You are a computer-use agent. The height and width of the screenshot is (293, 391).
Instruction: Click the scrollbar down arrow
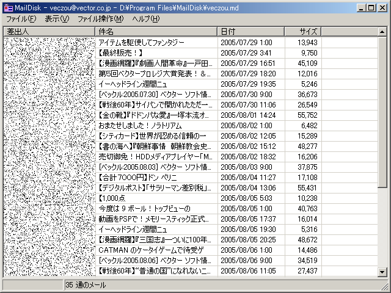[382, 272]
